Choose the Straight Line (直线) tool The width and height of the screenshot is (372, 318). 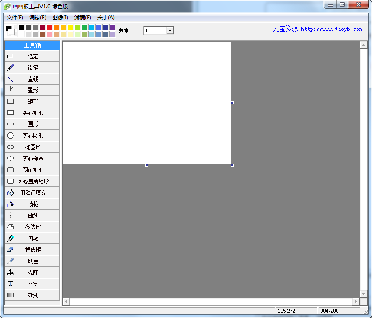tap(32, 79)
